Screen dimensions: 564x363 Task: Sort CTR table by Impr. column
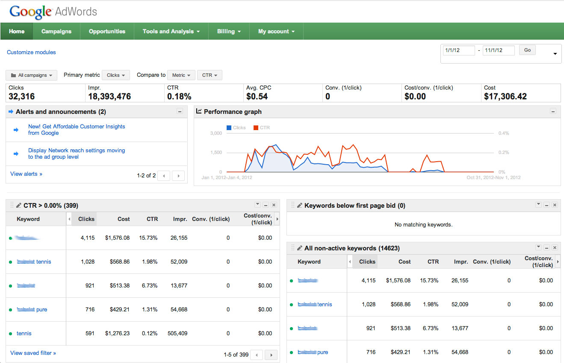pos(180,219)
